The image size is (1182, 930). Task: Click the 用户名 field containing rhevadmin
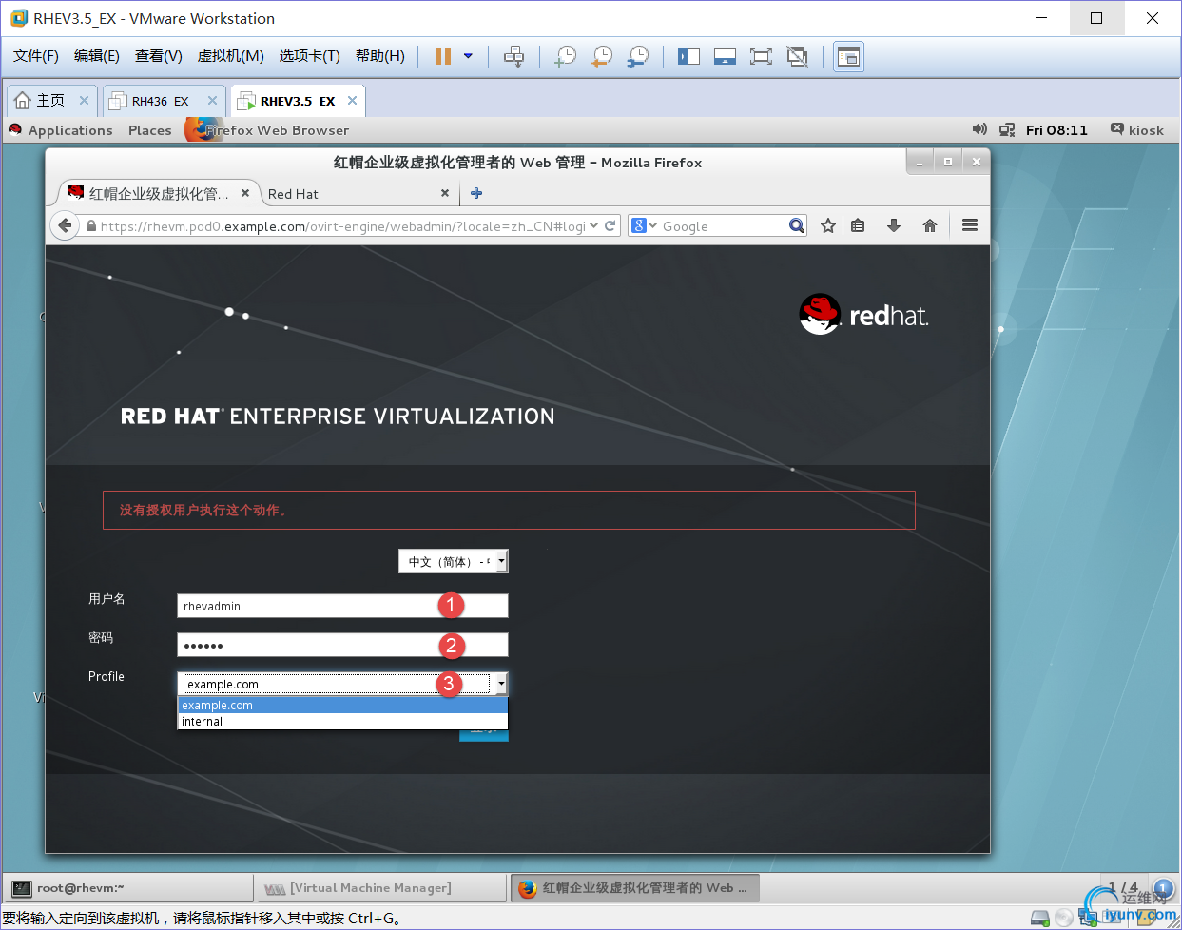pyautogui.click(x=342, y=606)
